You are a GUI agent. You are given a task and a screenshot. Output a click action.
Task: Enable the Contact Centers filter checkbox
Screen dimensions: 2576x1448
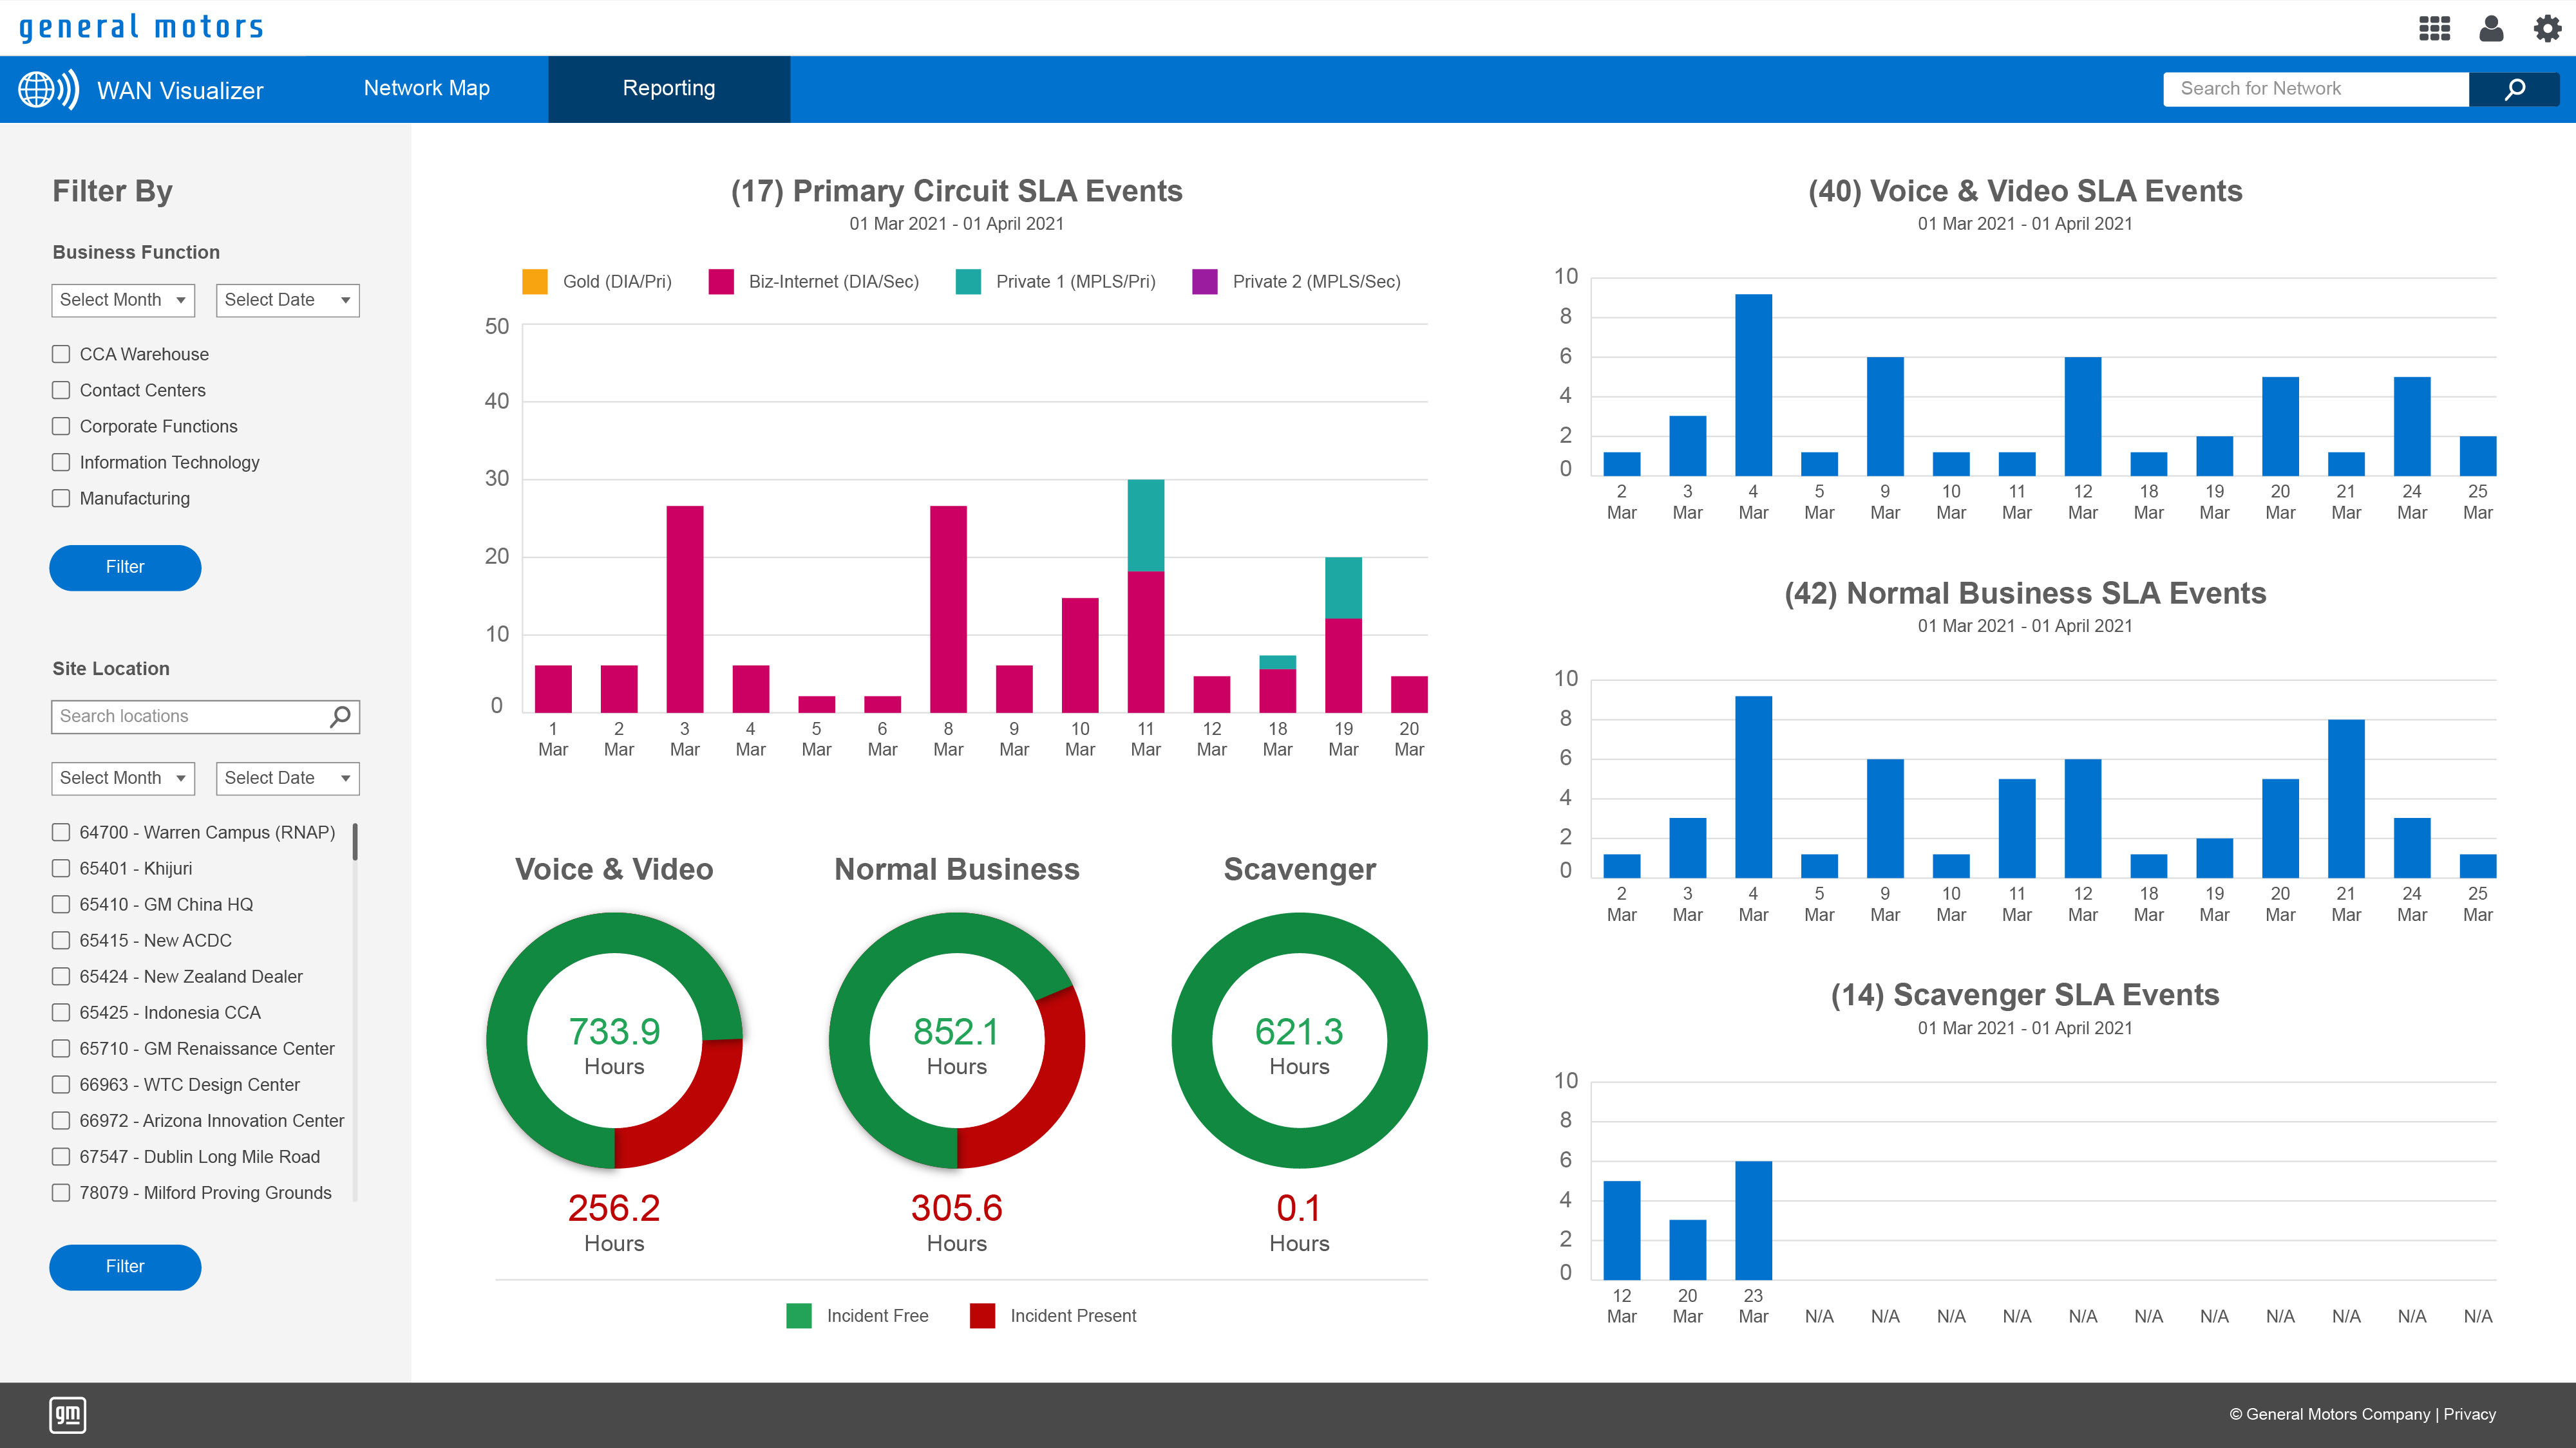pos(60,390)
